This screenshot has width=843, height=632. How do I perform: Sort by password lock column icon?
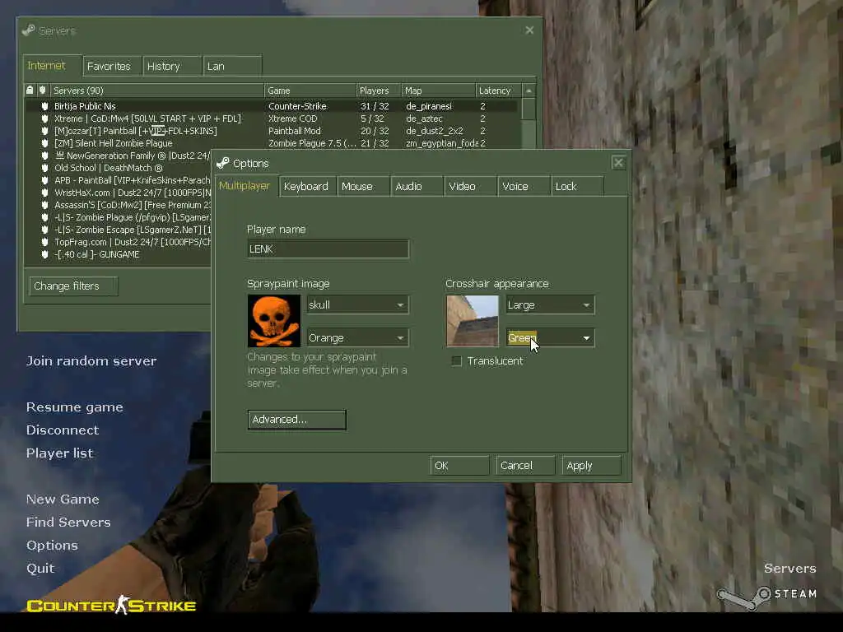30,91
